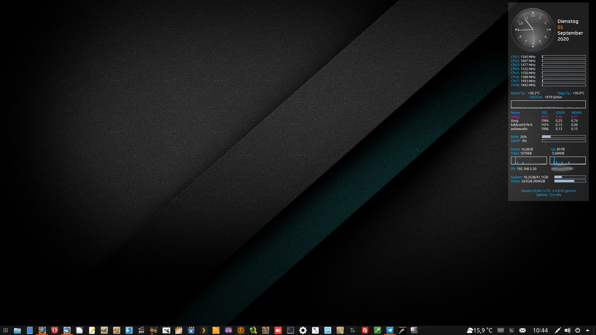
Task: Launch the GIMP image editor
Action: tap(104, 330)
